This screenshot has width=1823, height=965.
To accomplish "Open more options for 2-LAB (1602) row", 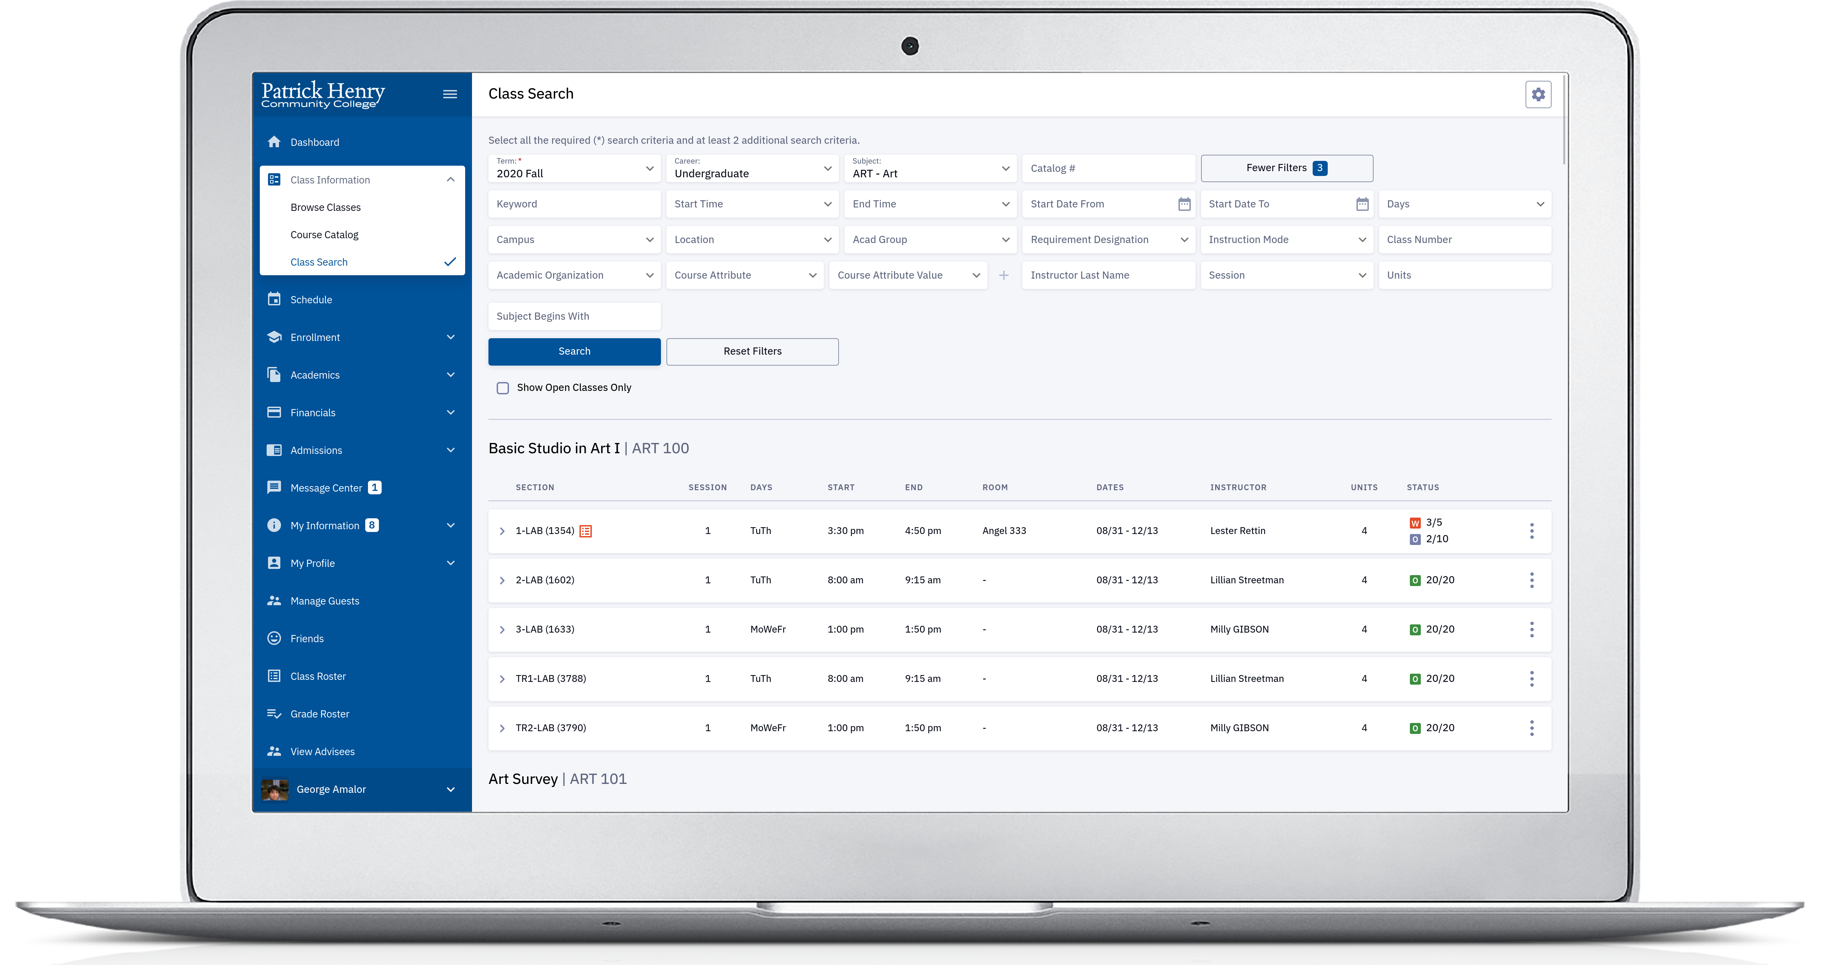I will point(1531,580).
